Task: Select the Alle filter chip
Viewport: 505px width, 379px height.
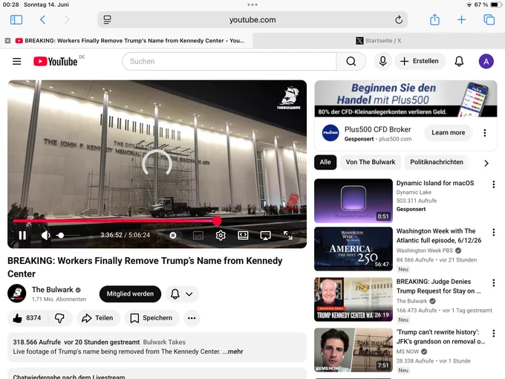Action: (325, 162)
